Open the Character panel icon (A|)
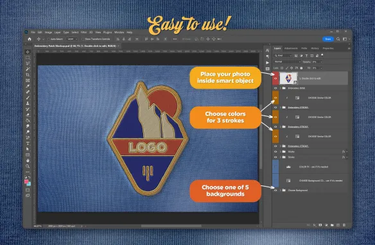 point(267,51)
